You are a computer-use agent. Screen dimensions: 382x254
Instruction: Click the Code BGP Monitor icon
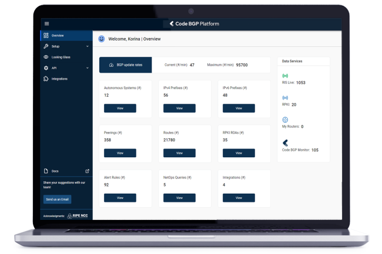click(x=285, y=143)
